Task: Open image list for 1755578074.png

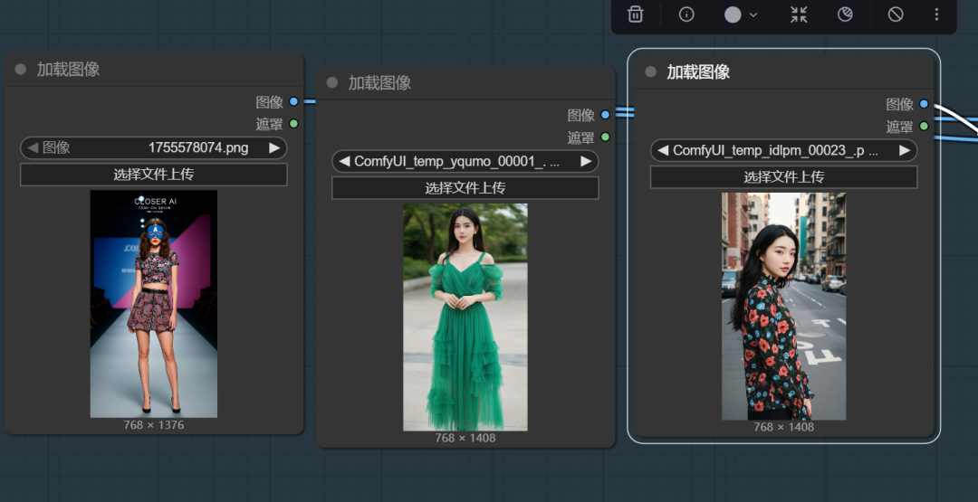Action: (153, 148)
